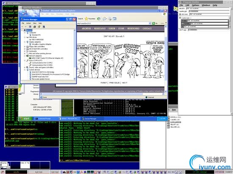Click the green Go arrow beside address bar

153,23
